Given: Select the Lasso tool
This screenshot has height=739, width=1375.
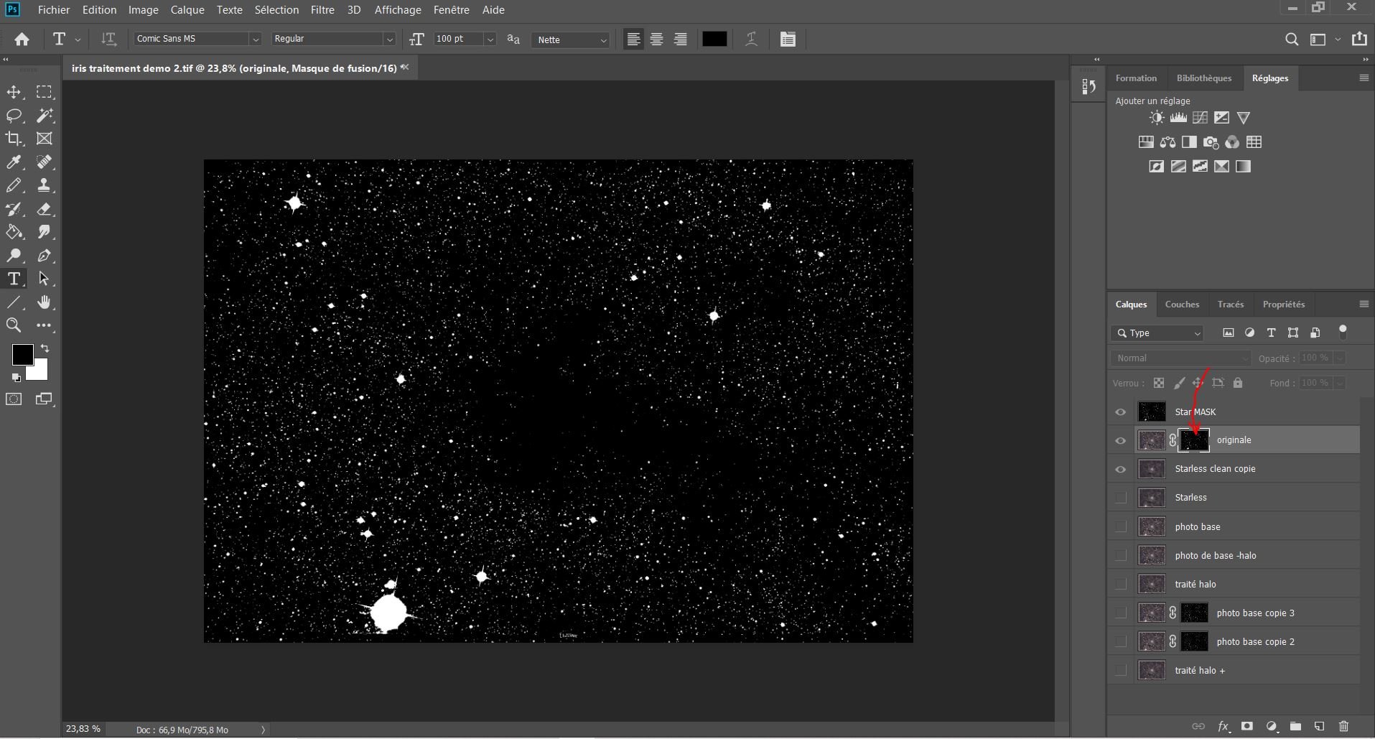Looking at the screenshot, I should click(14, 116).
